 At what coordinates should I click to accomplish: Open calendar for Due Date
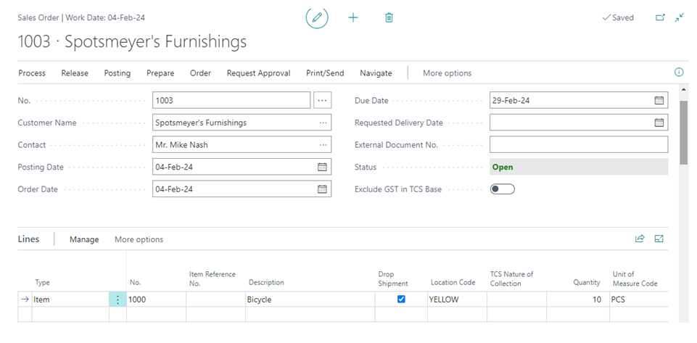click(659, 100)
